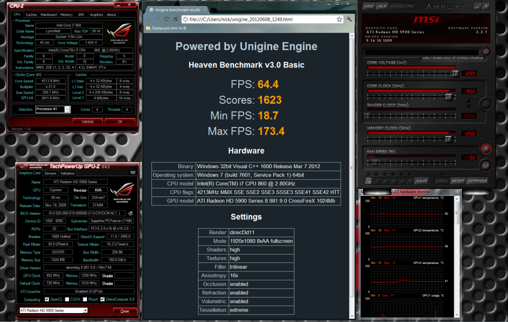Apply the Afterburner overclock settings
Screen dimensions: 508x322
pyautogui.click(x=442, y=181)
